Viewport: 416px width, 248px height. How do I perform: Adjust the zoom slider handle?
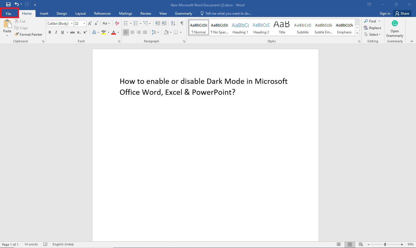click(x=385, y=244)
